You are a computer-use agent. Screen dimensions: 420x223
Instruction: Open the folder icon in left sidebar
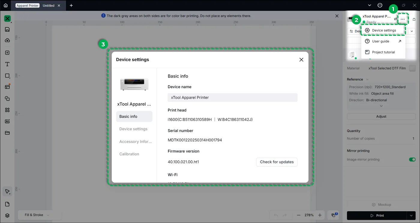pyautogui.click(x=7, y=133)
